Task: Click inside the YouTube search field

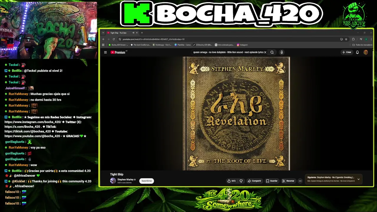Action: click(228, 52)
